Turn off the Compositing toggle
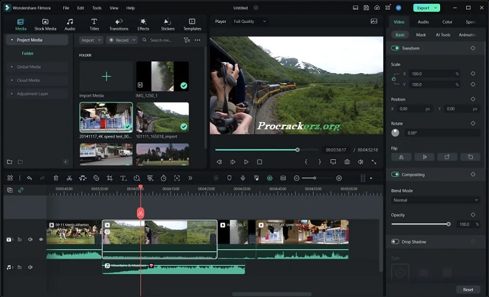Screen dimensions: 489x297 click(395, 174)
